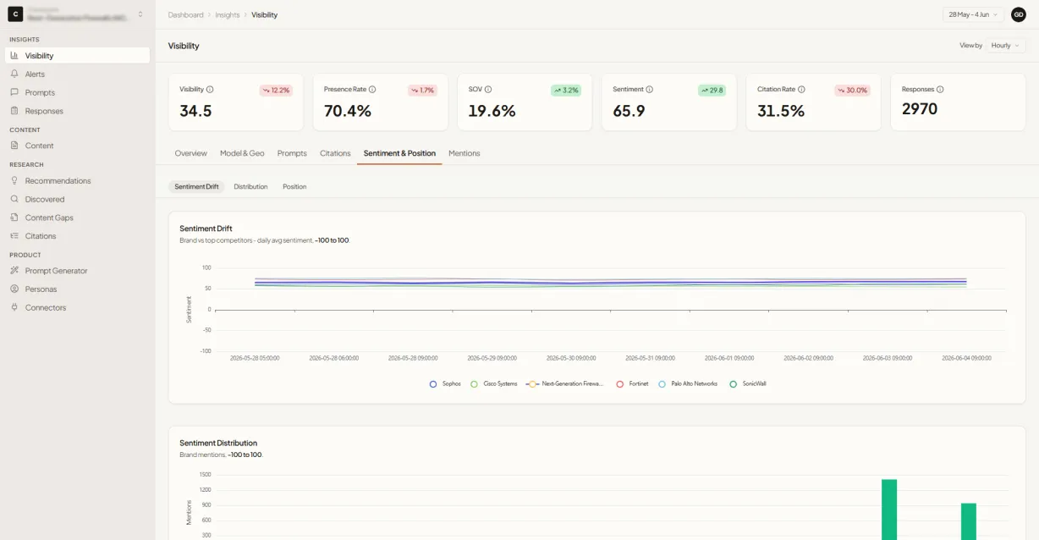Screen dimensions: 1039x540
Task: Click the 29.8 sentiment change badge
Action: tap(712, 90)
